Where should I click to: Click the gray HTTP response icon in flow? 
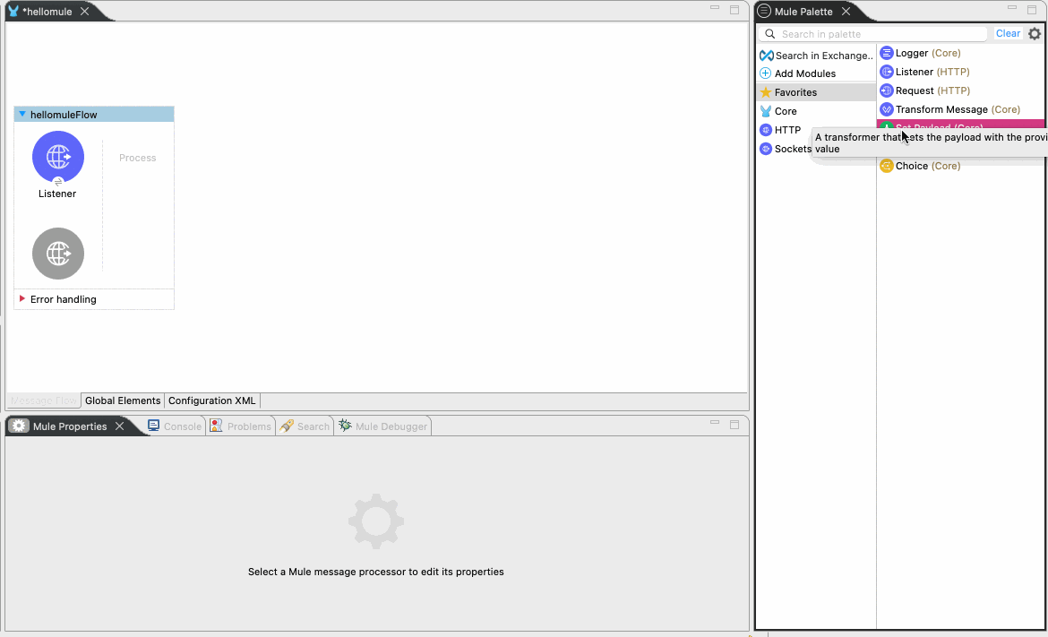(x=58, y=254)
